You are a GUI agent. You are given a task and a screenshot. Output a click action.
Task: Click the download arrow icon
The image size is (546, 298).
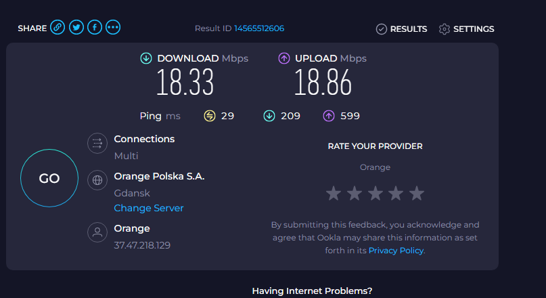145,58
